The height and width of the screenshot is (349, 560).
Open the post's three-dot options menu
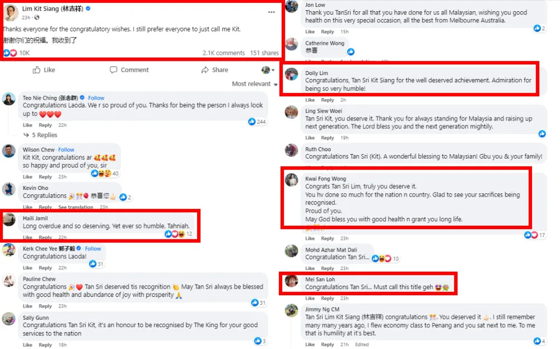pyautogui.click(x=272, y=12)
